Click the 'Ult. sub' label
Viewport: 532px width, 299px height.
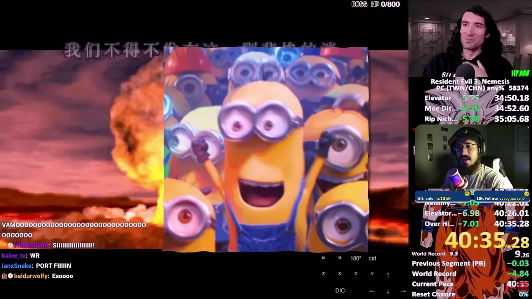pyautogui.click(x=425, y=199)
